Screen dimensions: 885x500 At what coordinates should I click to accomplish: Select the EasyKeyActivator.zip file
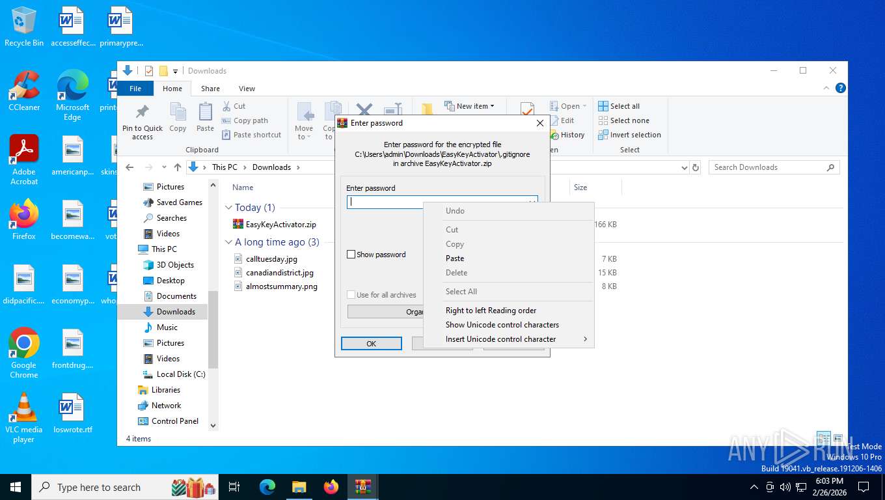275,225
